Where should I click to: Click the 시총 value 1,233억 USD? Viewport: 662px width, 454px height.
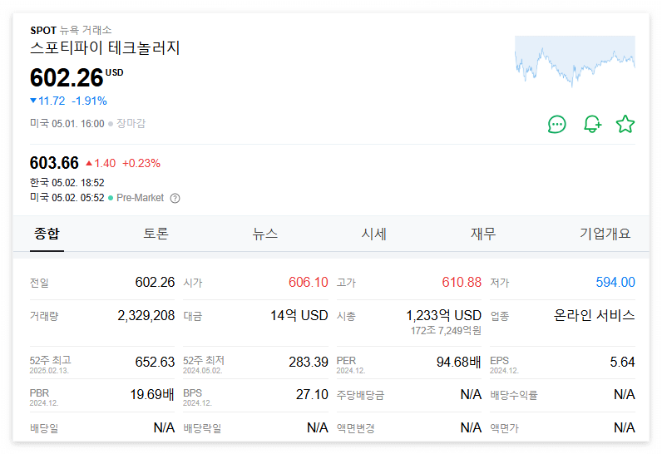tap(443, 316)
